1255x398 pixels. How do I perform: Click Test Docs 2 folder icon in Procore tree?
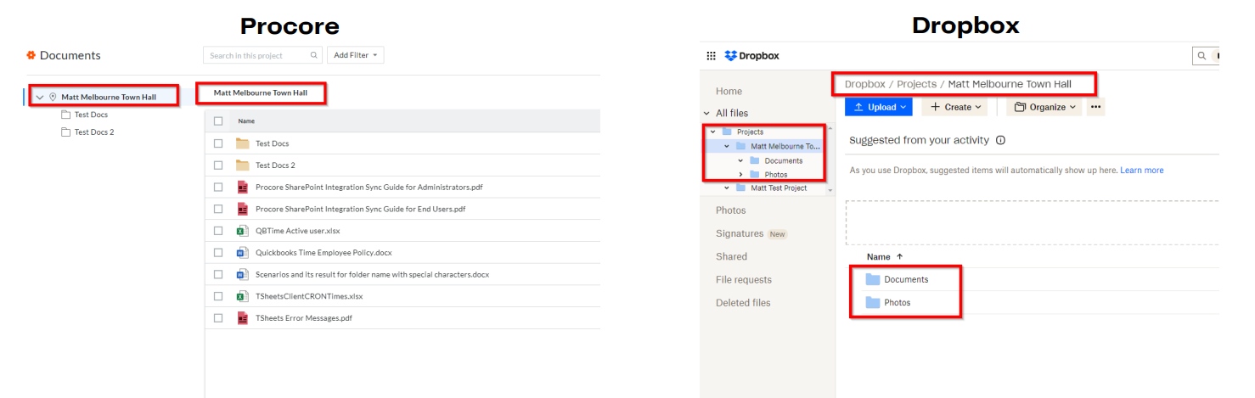pos(65,132)
